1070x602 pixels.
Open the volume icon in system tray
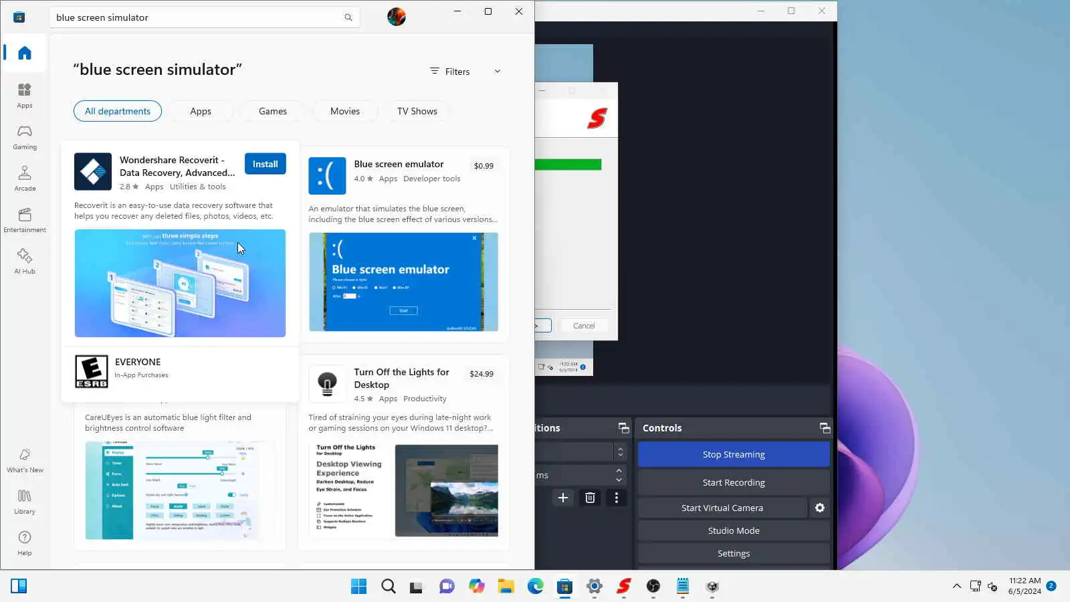[993, 587]
